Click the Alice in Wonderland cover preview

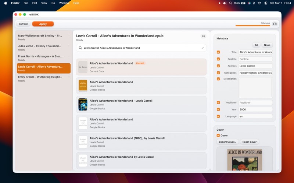[x=245, y=160]
